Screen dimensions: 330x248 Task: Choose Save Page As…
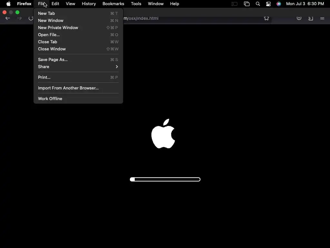(78, 59)
